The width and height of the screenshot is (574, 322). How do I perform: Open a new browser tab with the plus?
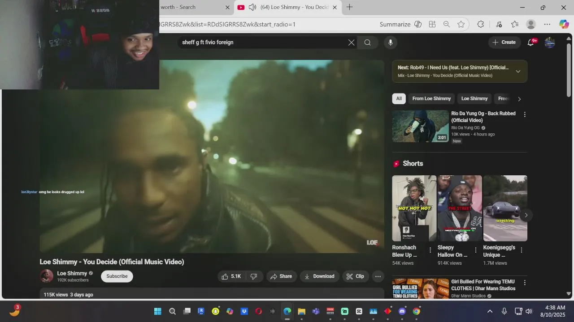[349, 7]
